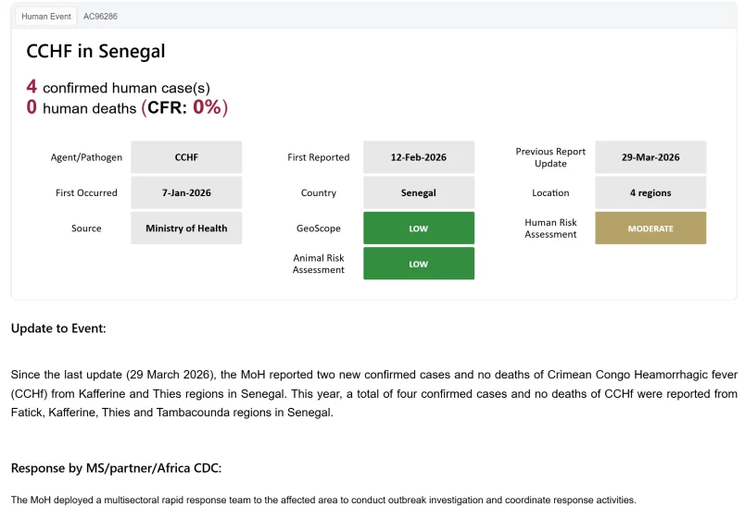Click the 4 regions Location box
This screenshot has width=745, height=519.
(x=650, y=192)
